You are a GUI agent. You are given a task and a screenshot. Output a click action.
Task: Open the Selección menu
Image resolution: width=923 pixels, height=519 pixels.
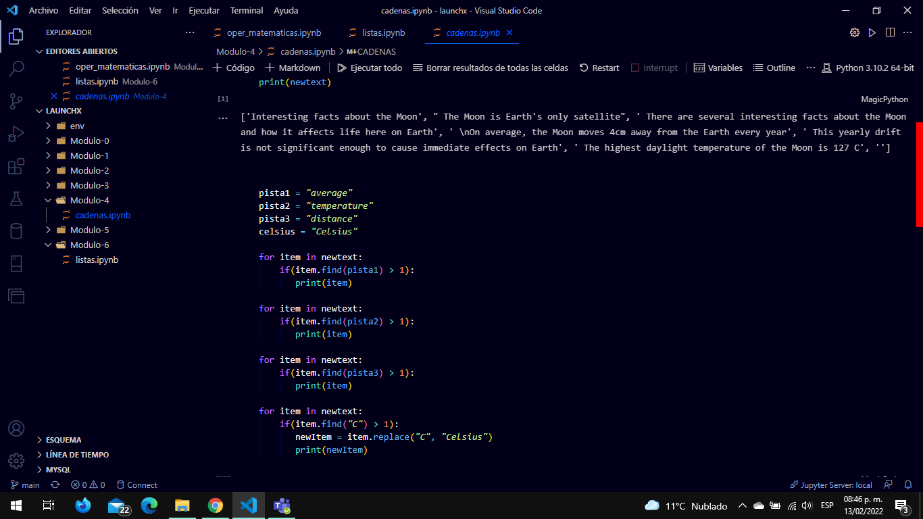tap(120, 10)
